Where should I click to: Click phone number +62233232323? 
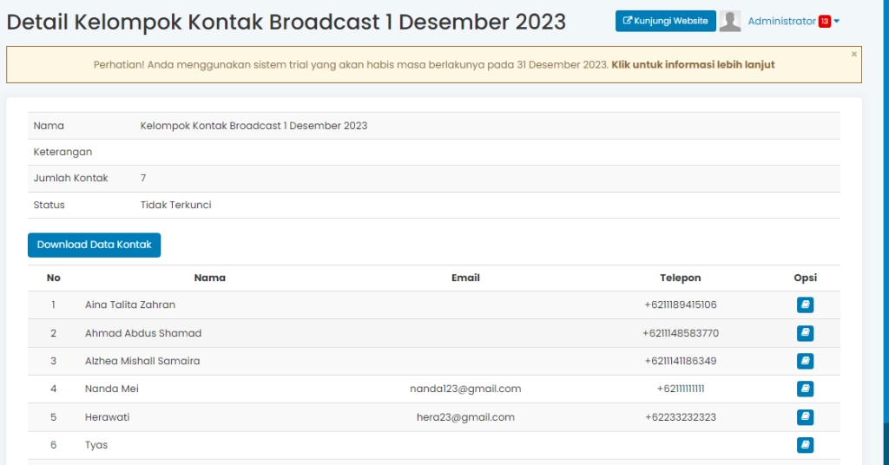(x=681, y=417)
